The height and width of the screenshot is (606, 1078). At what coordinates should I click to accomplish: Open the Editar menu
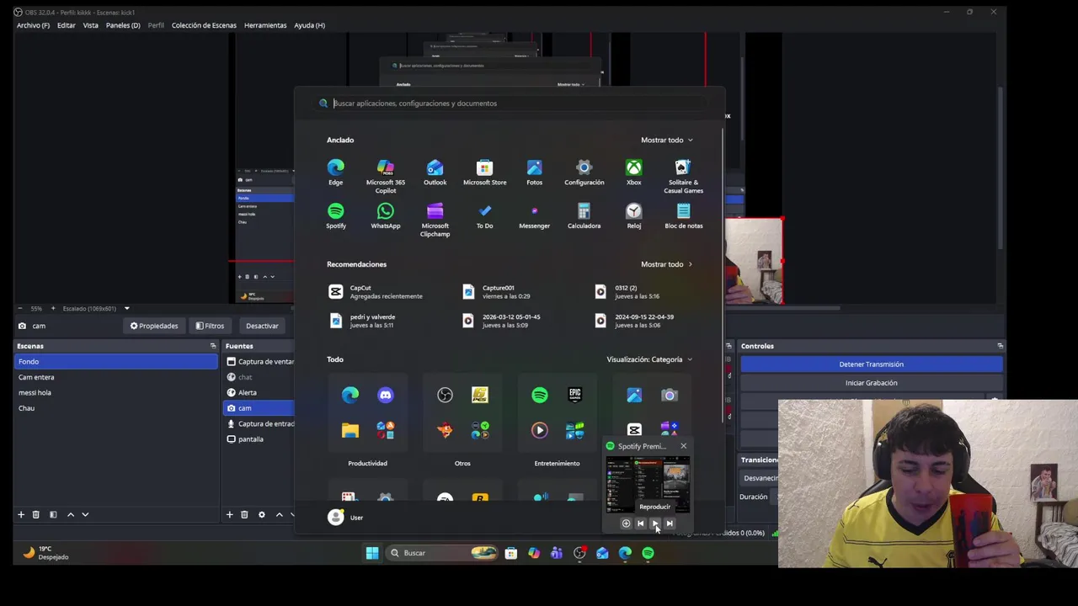[66, 25]
